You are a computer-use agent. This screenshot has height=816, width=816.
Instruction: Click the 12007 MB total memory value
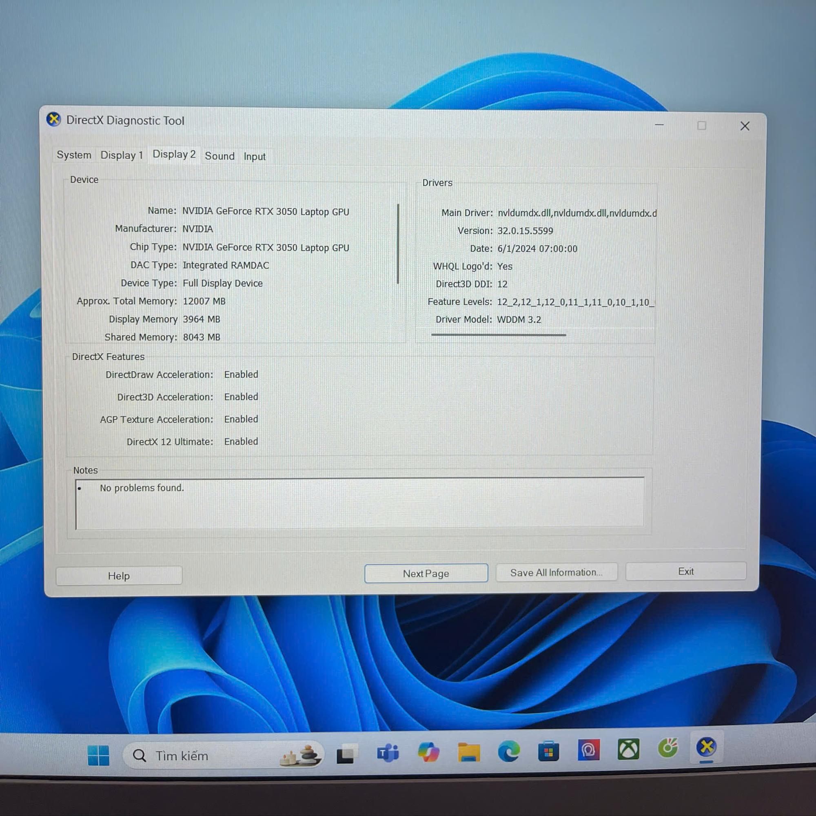pos(204,301)
